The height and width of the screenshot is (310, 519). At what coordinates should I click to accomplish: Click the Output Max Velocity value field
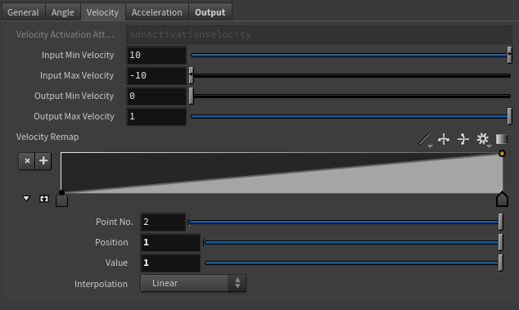coord(156,116)
